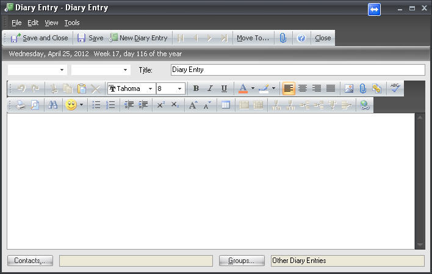The width and height of the screenshot is (432, 274).
Task: Click the Save button
Action: click(90, 38)
